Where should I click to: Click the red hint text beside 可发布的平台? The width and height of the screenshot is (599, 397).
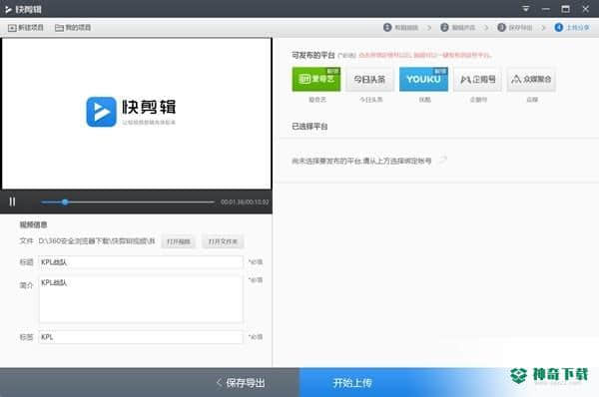coord(425,55)
